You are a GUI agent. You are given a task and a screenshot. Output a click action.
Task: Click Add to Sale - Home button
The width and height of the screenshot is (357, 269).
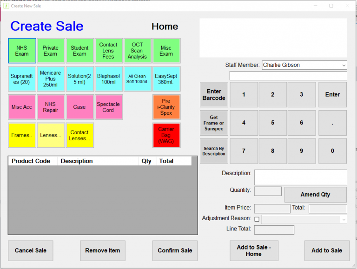pos(254,250)
